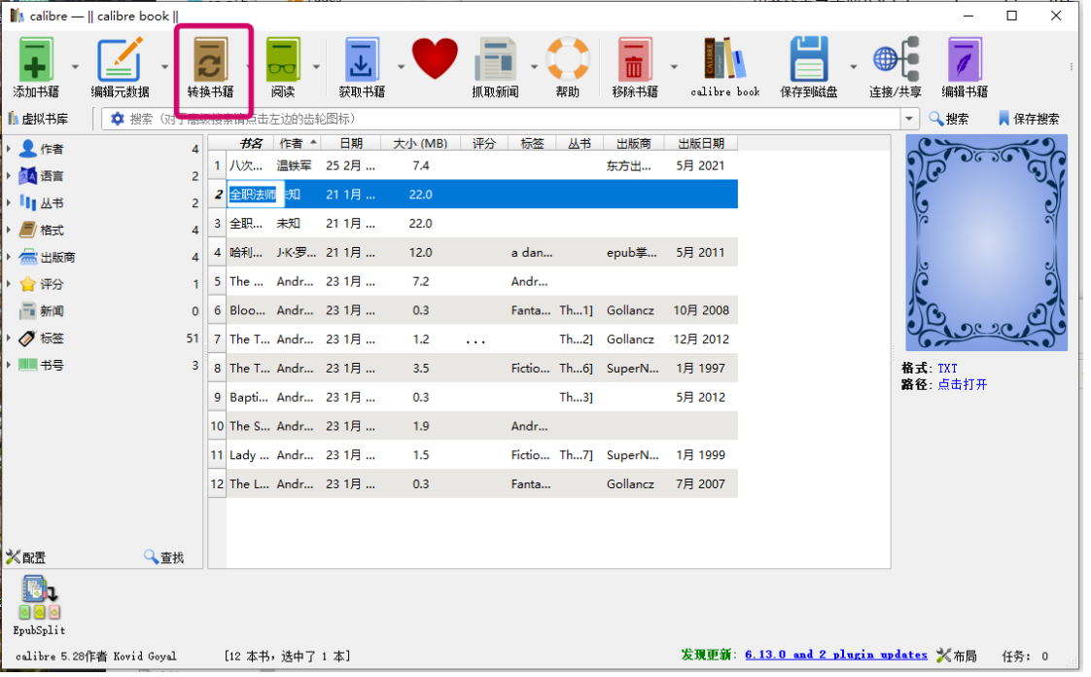1091x677 pixels.
Task: Select row 4 book with epub掌 publisher
Action: pyautogui.click(x=474, y=253)
